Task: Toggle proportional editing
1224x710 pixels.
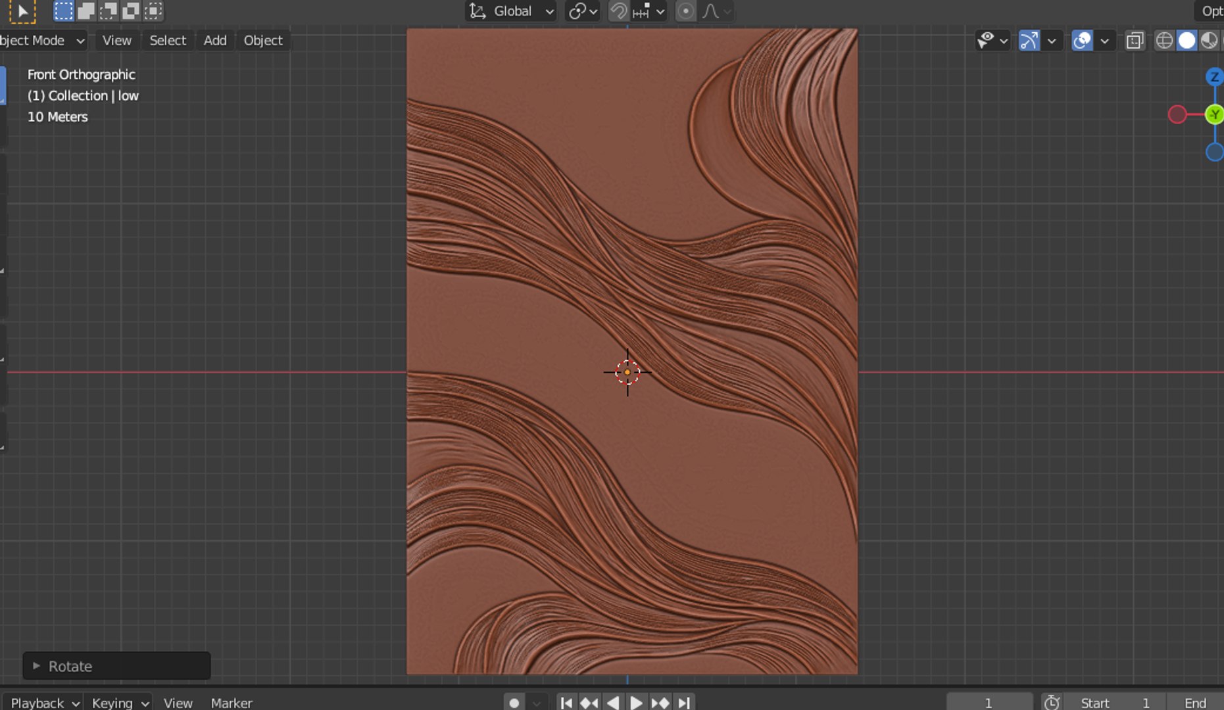Action: pyautogui.click(x=686, y=11)
